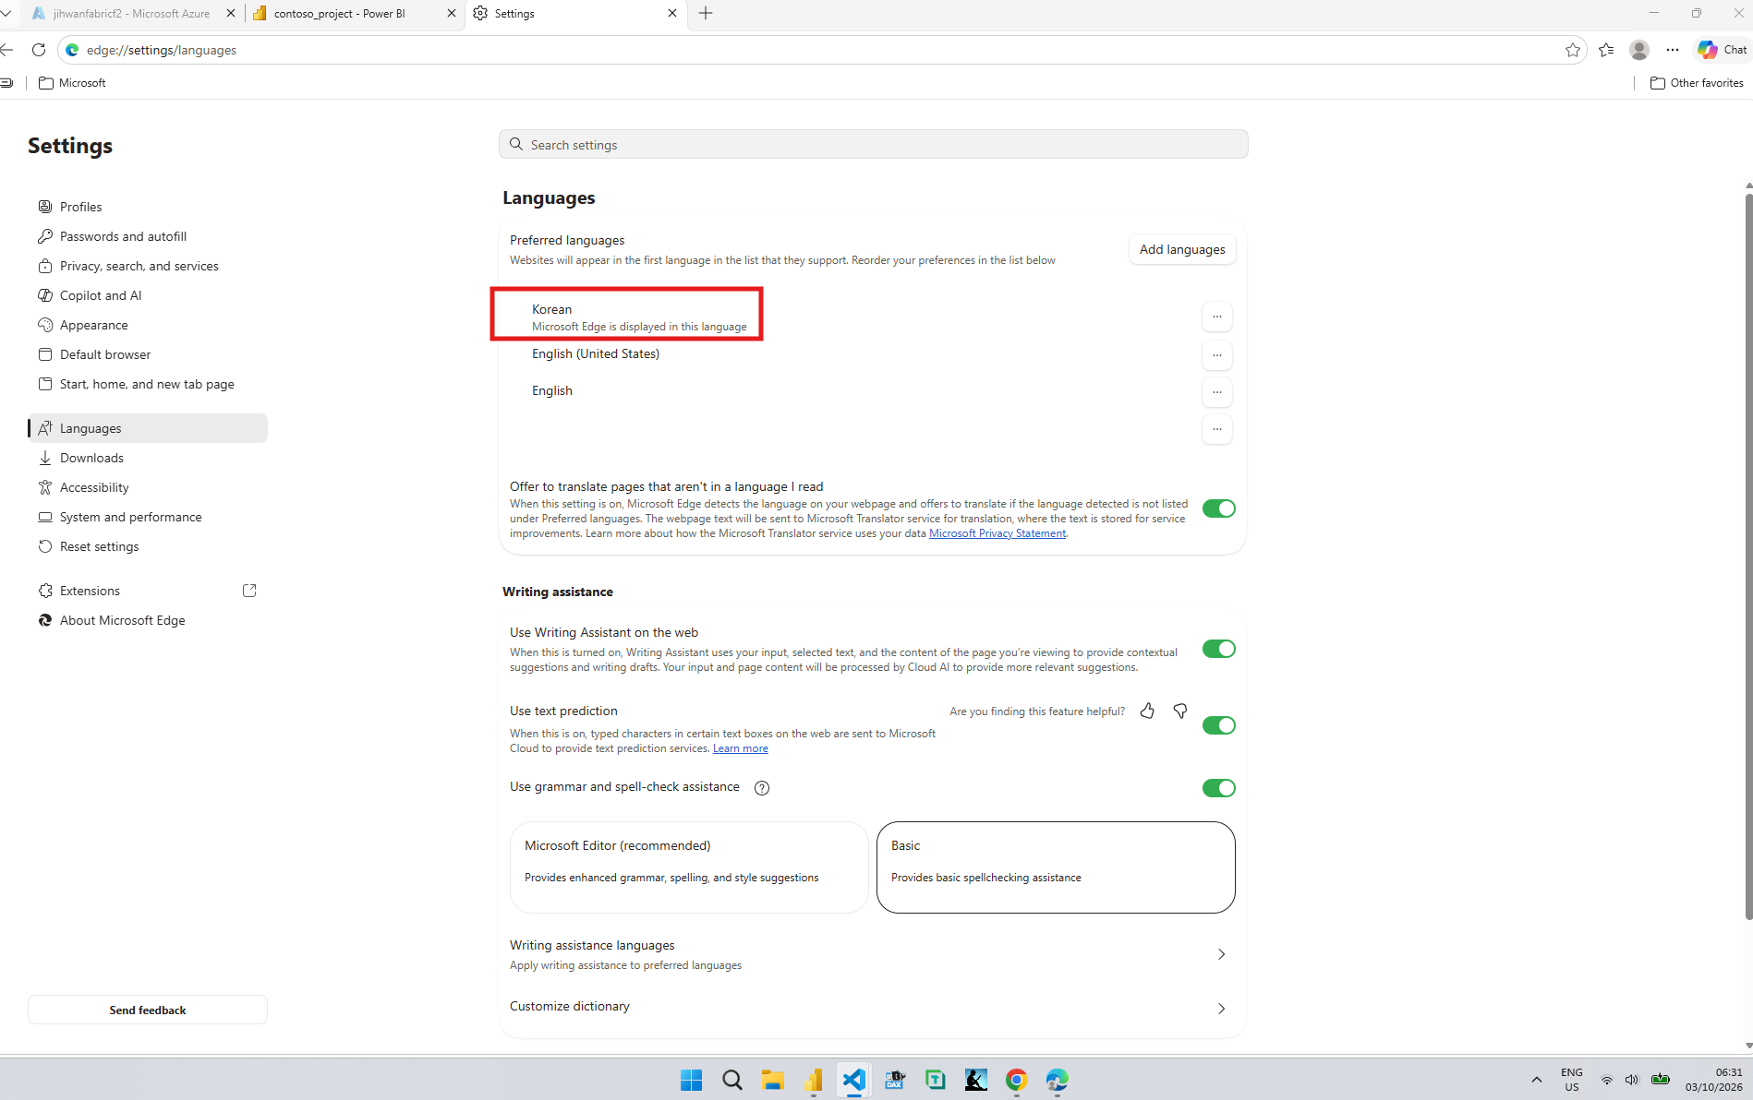Open more actions for Korean language

pos(1217,317)
